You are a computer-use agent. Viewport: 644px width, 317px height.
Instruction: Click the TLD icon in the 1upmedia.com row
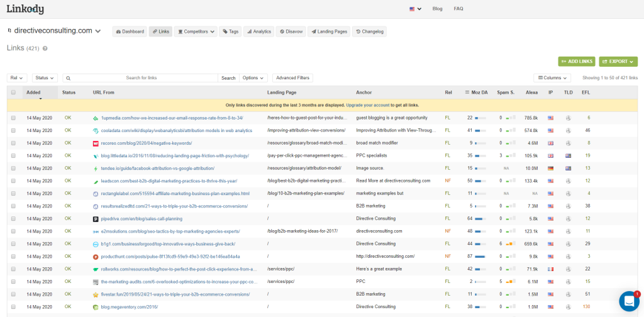point(569,118)
